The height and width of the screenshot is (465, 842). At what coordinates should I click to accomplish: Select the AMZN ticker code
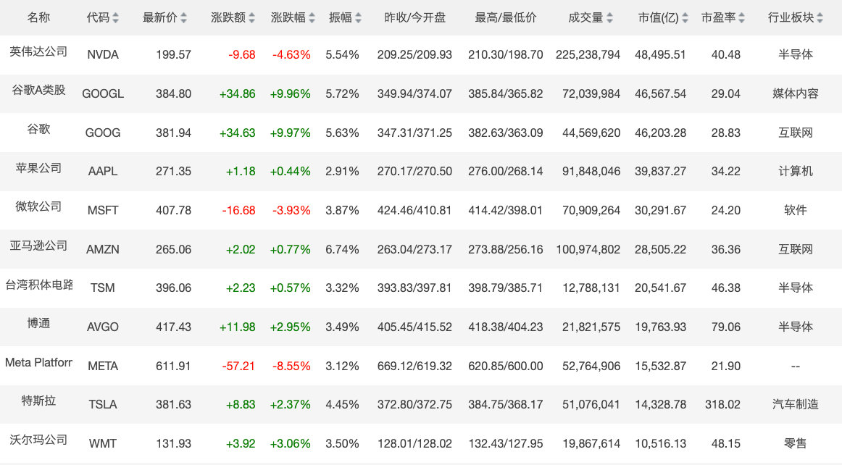[103, 250]
